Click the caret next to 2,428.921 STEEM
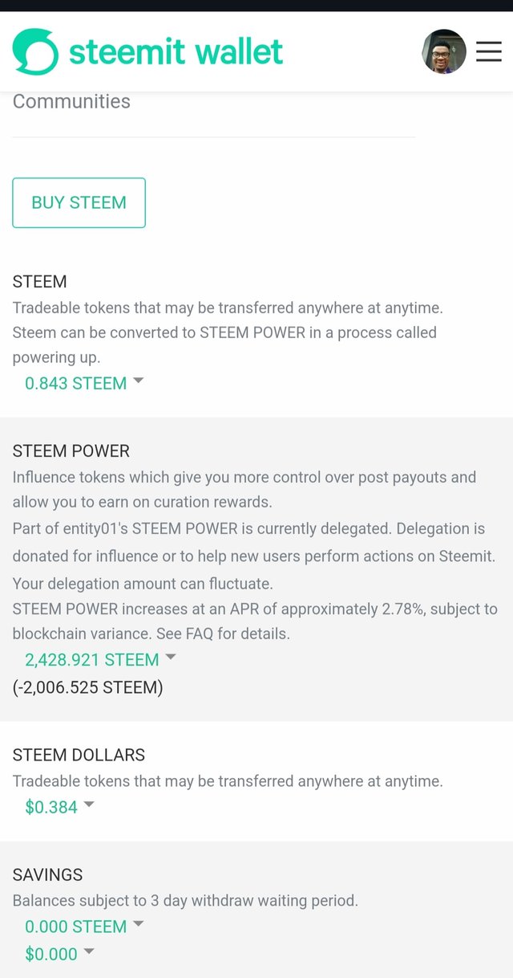513x978 pixels. click(170, 658)
